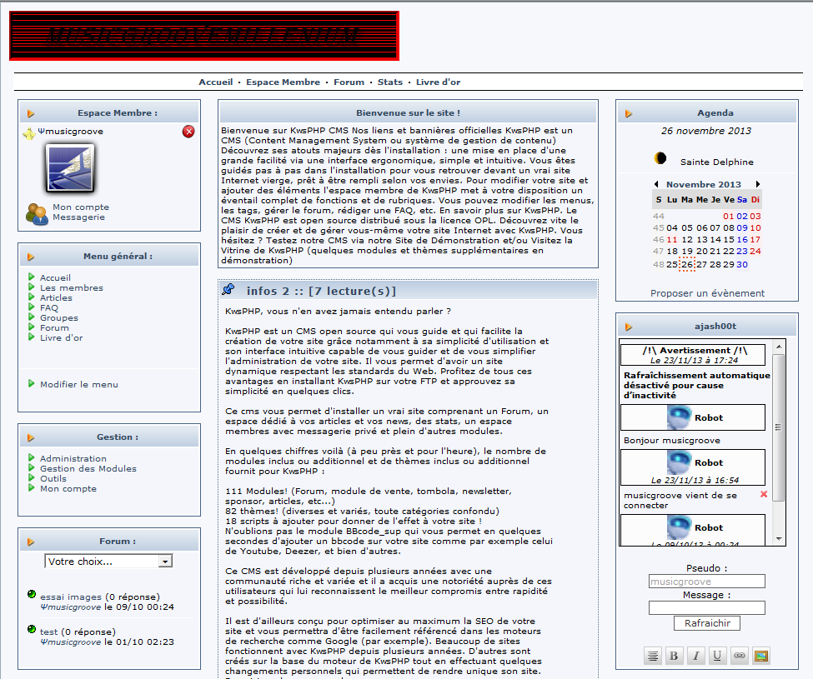Open the 'Votre choix...' forum dropdown
The height and width of the screenshot is (679, 813).
pyautogui.click(x=109, y=562)
